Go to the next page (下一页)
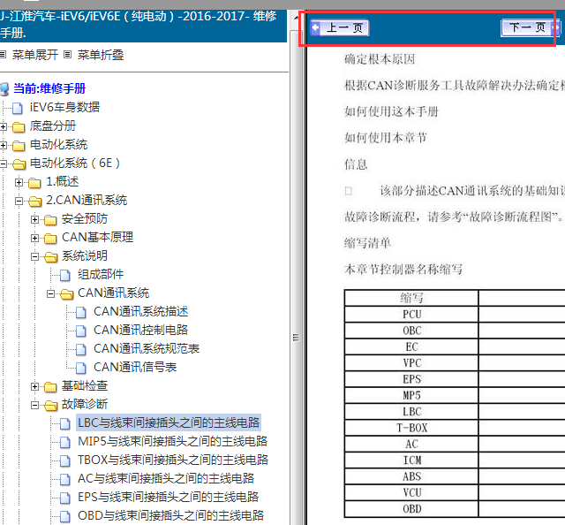The image size is (565, 525). pyautogui.click(x=530, y=27)
